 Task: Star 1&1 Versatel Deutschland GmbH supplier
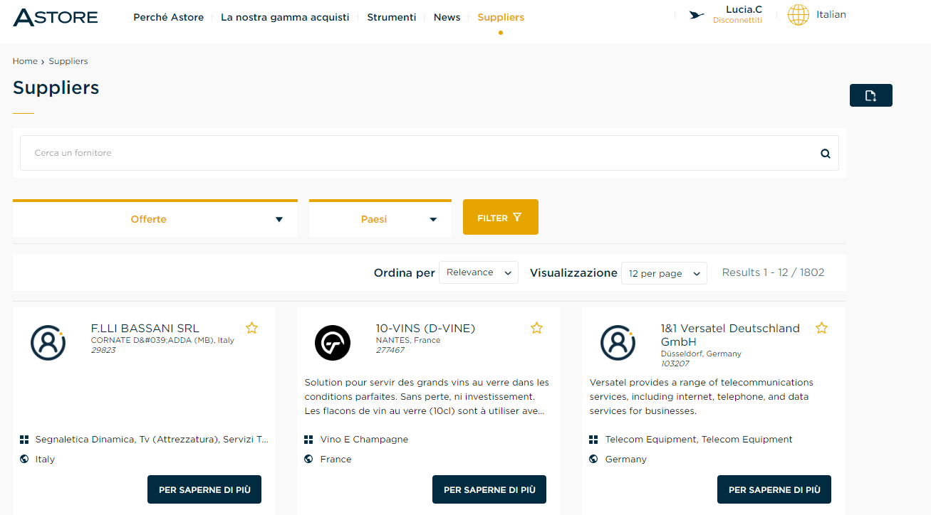[821, 328]
